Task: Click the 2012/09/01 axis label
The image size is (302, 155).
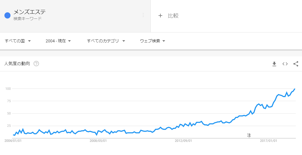Action: tap(183, 141)
